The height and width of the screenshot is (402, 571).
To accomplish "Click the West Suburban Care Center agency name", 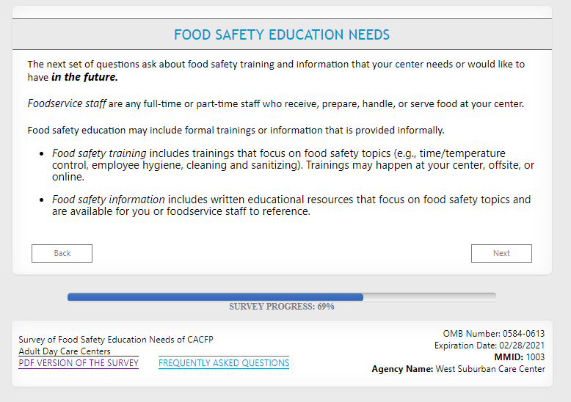I will coord(490,369).
